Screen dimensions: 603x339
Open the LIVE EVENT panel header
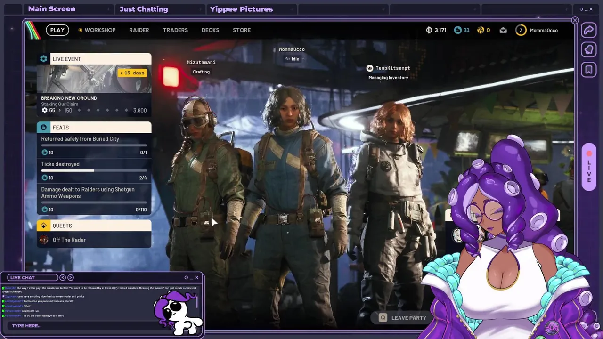click(94, 59)
